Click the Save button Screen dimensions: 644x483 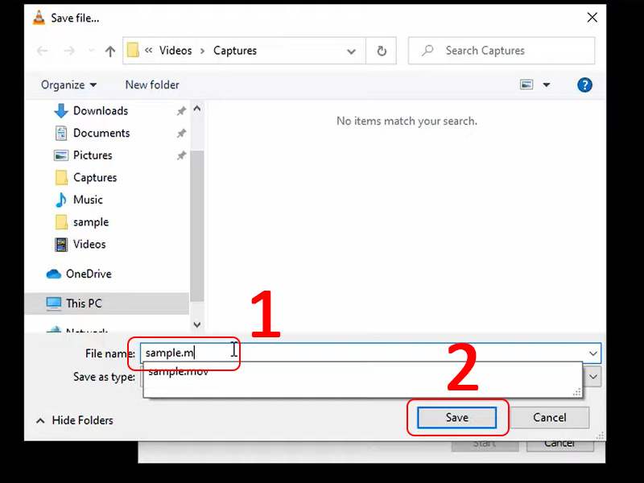(456, 417)
